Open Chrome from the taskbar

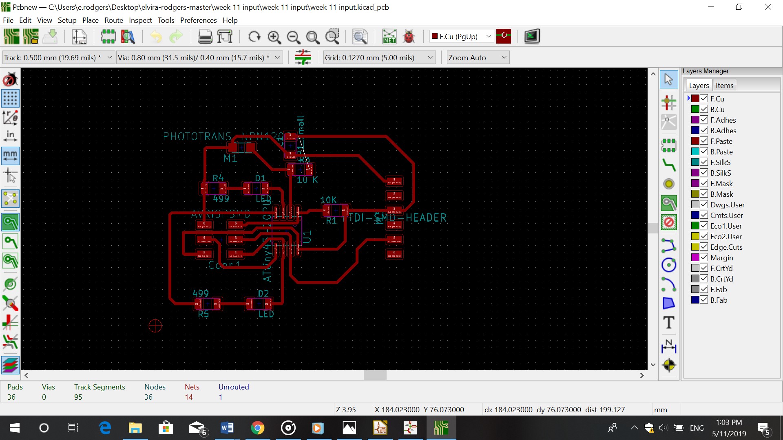pos(257,428)
